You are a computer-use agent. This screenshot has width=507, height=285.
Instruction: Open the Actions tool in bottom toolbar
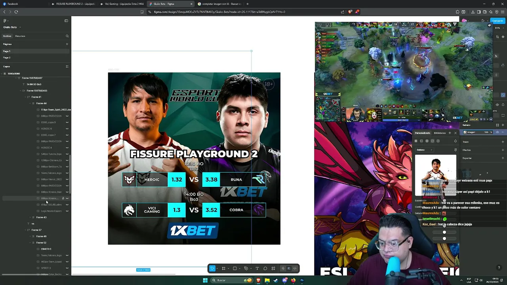[273, 268]
